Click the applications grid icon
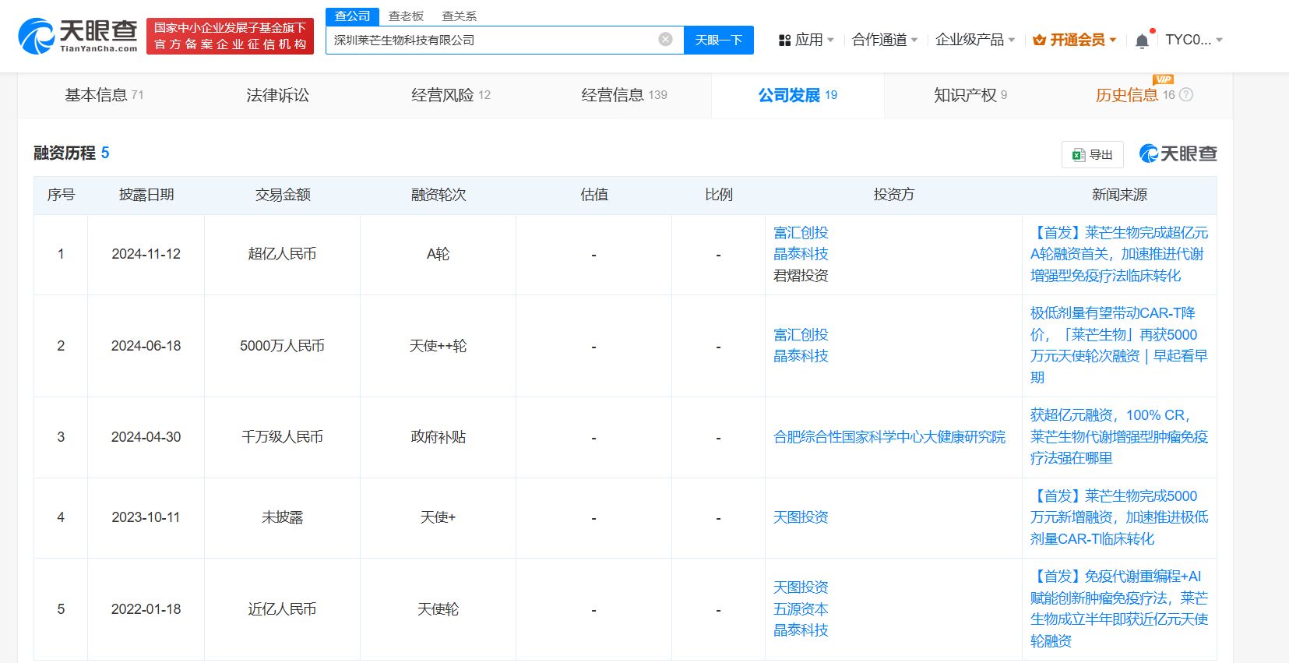The image size is (1289, 663). pyautogui.click(x=785, y=40)
